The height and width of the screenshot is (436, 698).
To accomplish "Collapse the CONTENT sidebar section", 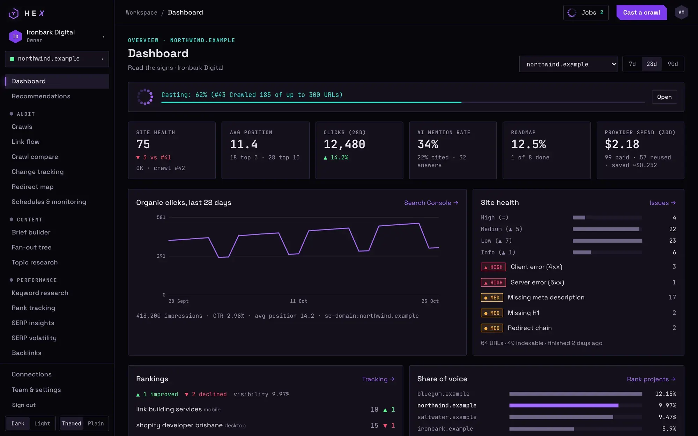I will click(x=27, y=220).
